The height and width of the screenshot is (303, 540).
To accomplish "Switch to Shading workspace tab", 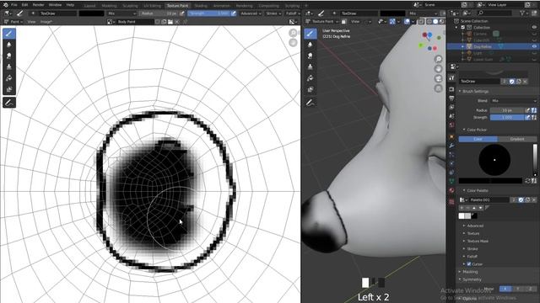I will [x=201, y=6].
